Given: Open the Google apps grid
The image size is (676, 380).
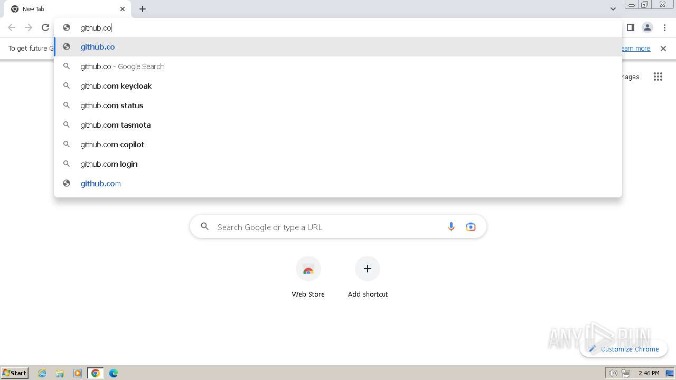Looking at the screenshot, I should [x=658, y=77].
